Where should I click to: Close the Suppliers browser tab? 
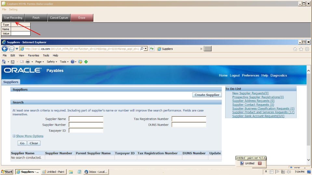click(x=201, y=49)
